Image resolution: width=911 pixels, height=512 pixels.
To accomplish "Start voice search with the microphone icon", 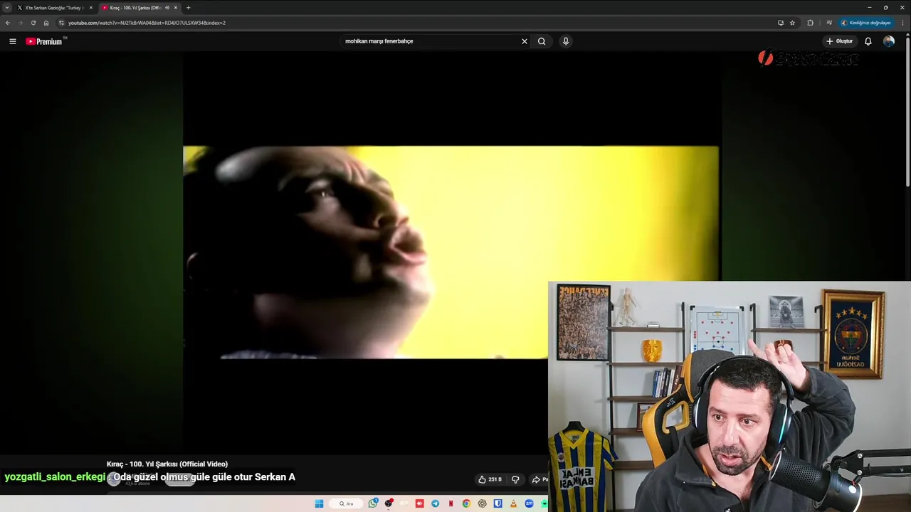I will coord(566,41).
